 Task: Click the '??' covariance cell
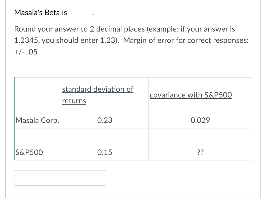pyautogui.click(x=200, y=152)
